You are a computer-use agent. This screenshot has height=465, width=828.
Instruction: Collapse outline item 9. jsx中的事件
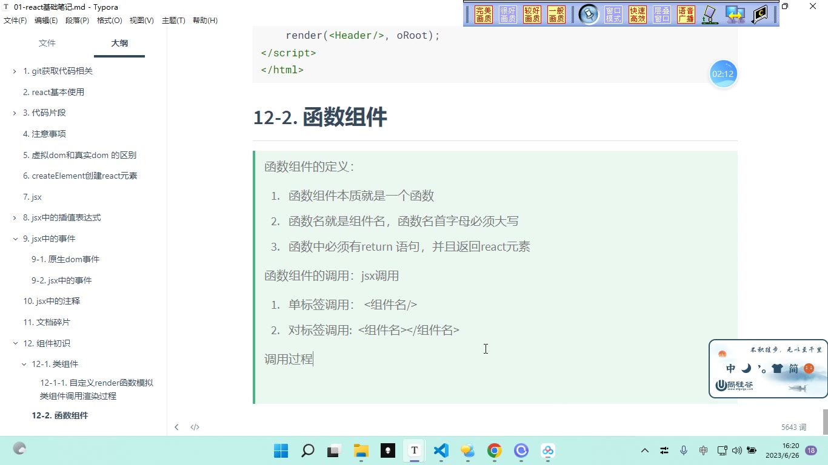[x=15, y=239]
